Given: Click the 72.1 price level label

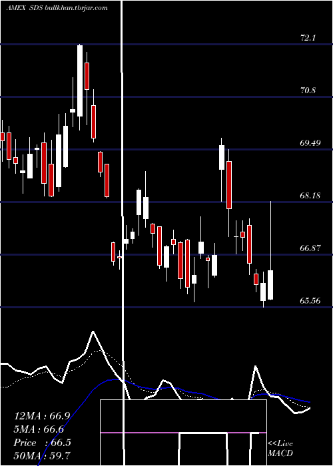Looking at the screenshot, I should [x=308, y=38].
